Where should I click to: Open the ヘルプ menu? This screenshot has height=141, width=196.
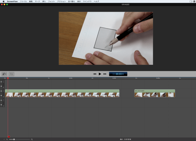tap(96, 1)
